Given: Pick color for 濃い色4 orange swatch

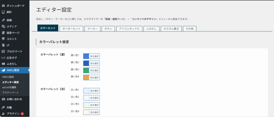Looking at the screenshot, I should coord(92,78).
